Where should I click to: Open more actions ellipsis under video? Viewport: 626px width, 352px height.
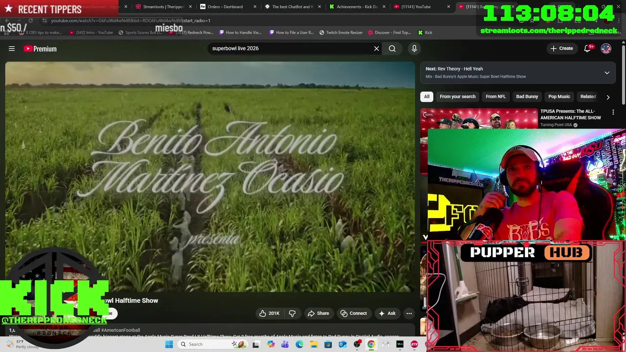tap(409, 313)
